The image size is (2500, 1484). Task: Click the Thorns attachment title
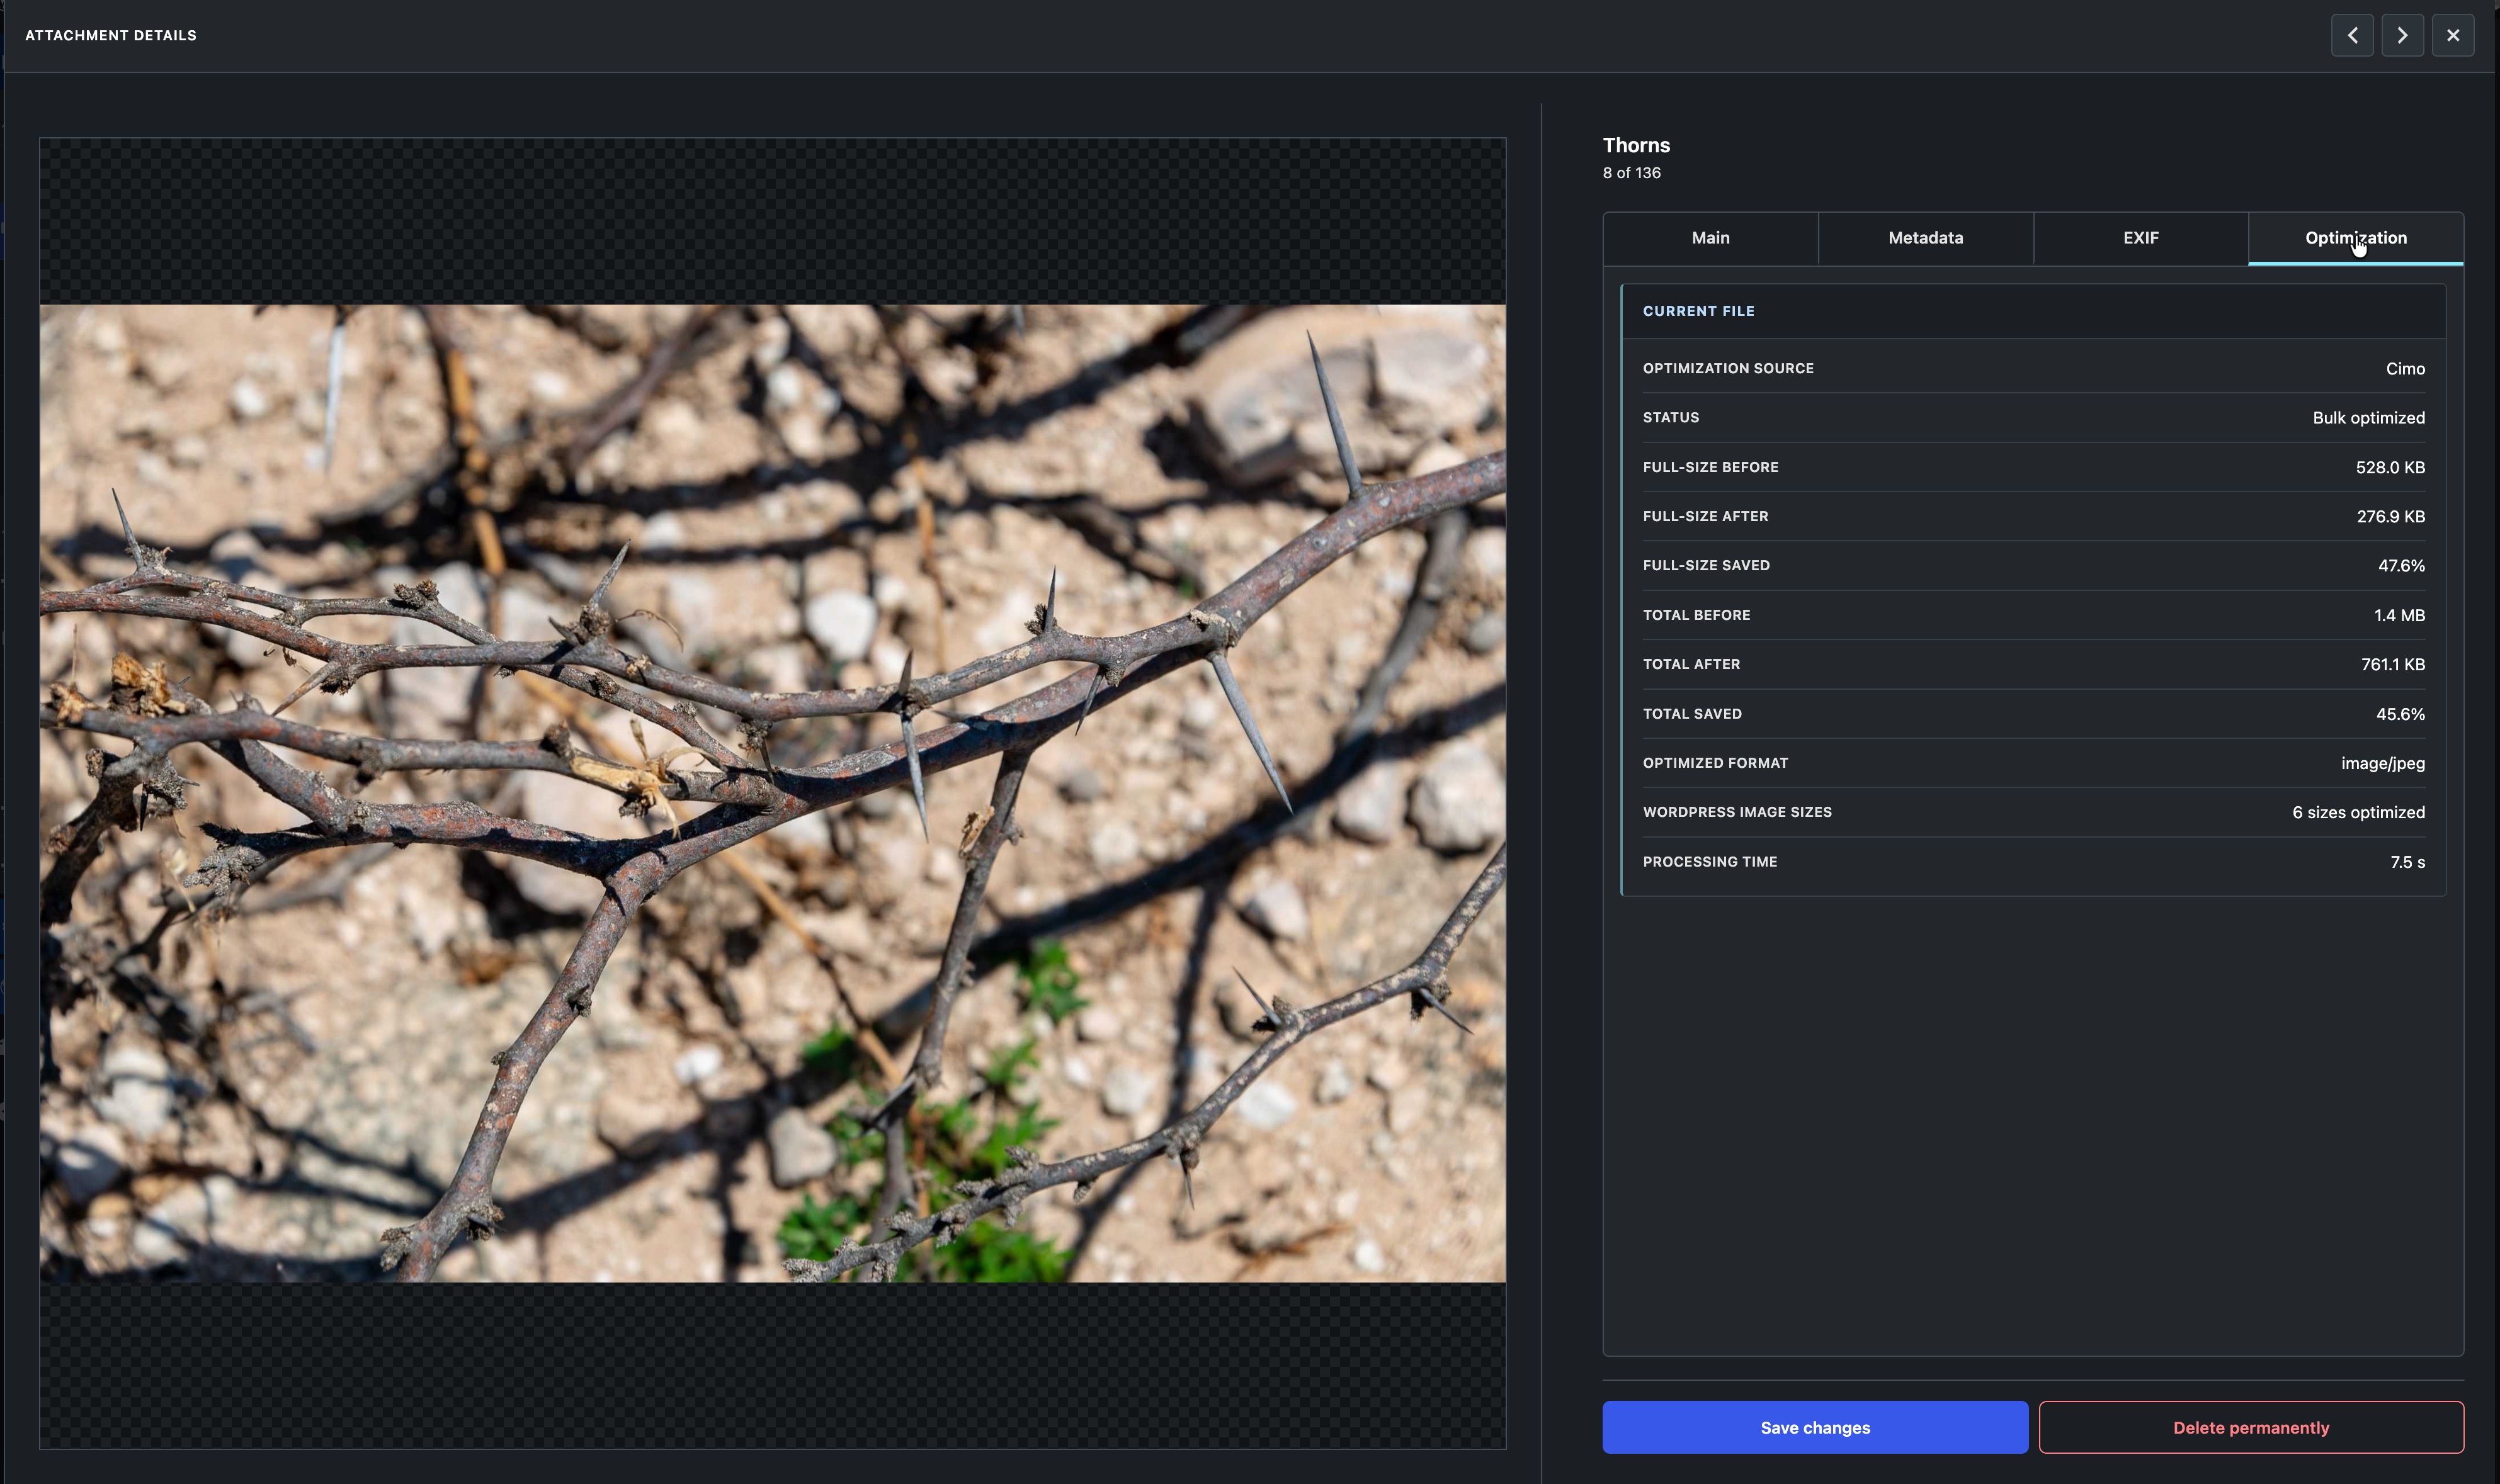coord(1635,146)
